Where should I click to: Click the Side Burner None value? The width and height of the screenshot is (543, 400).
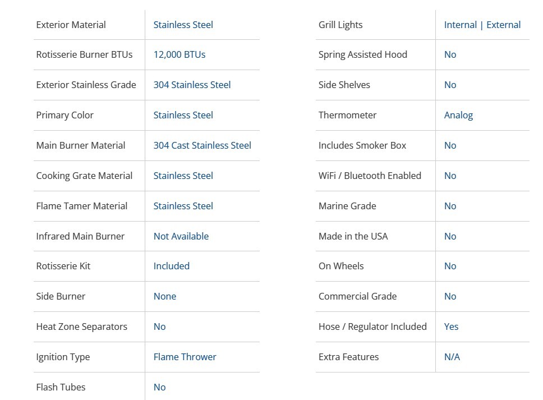coord(164,296)
